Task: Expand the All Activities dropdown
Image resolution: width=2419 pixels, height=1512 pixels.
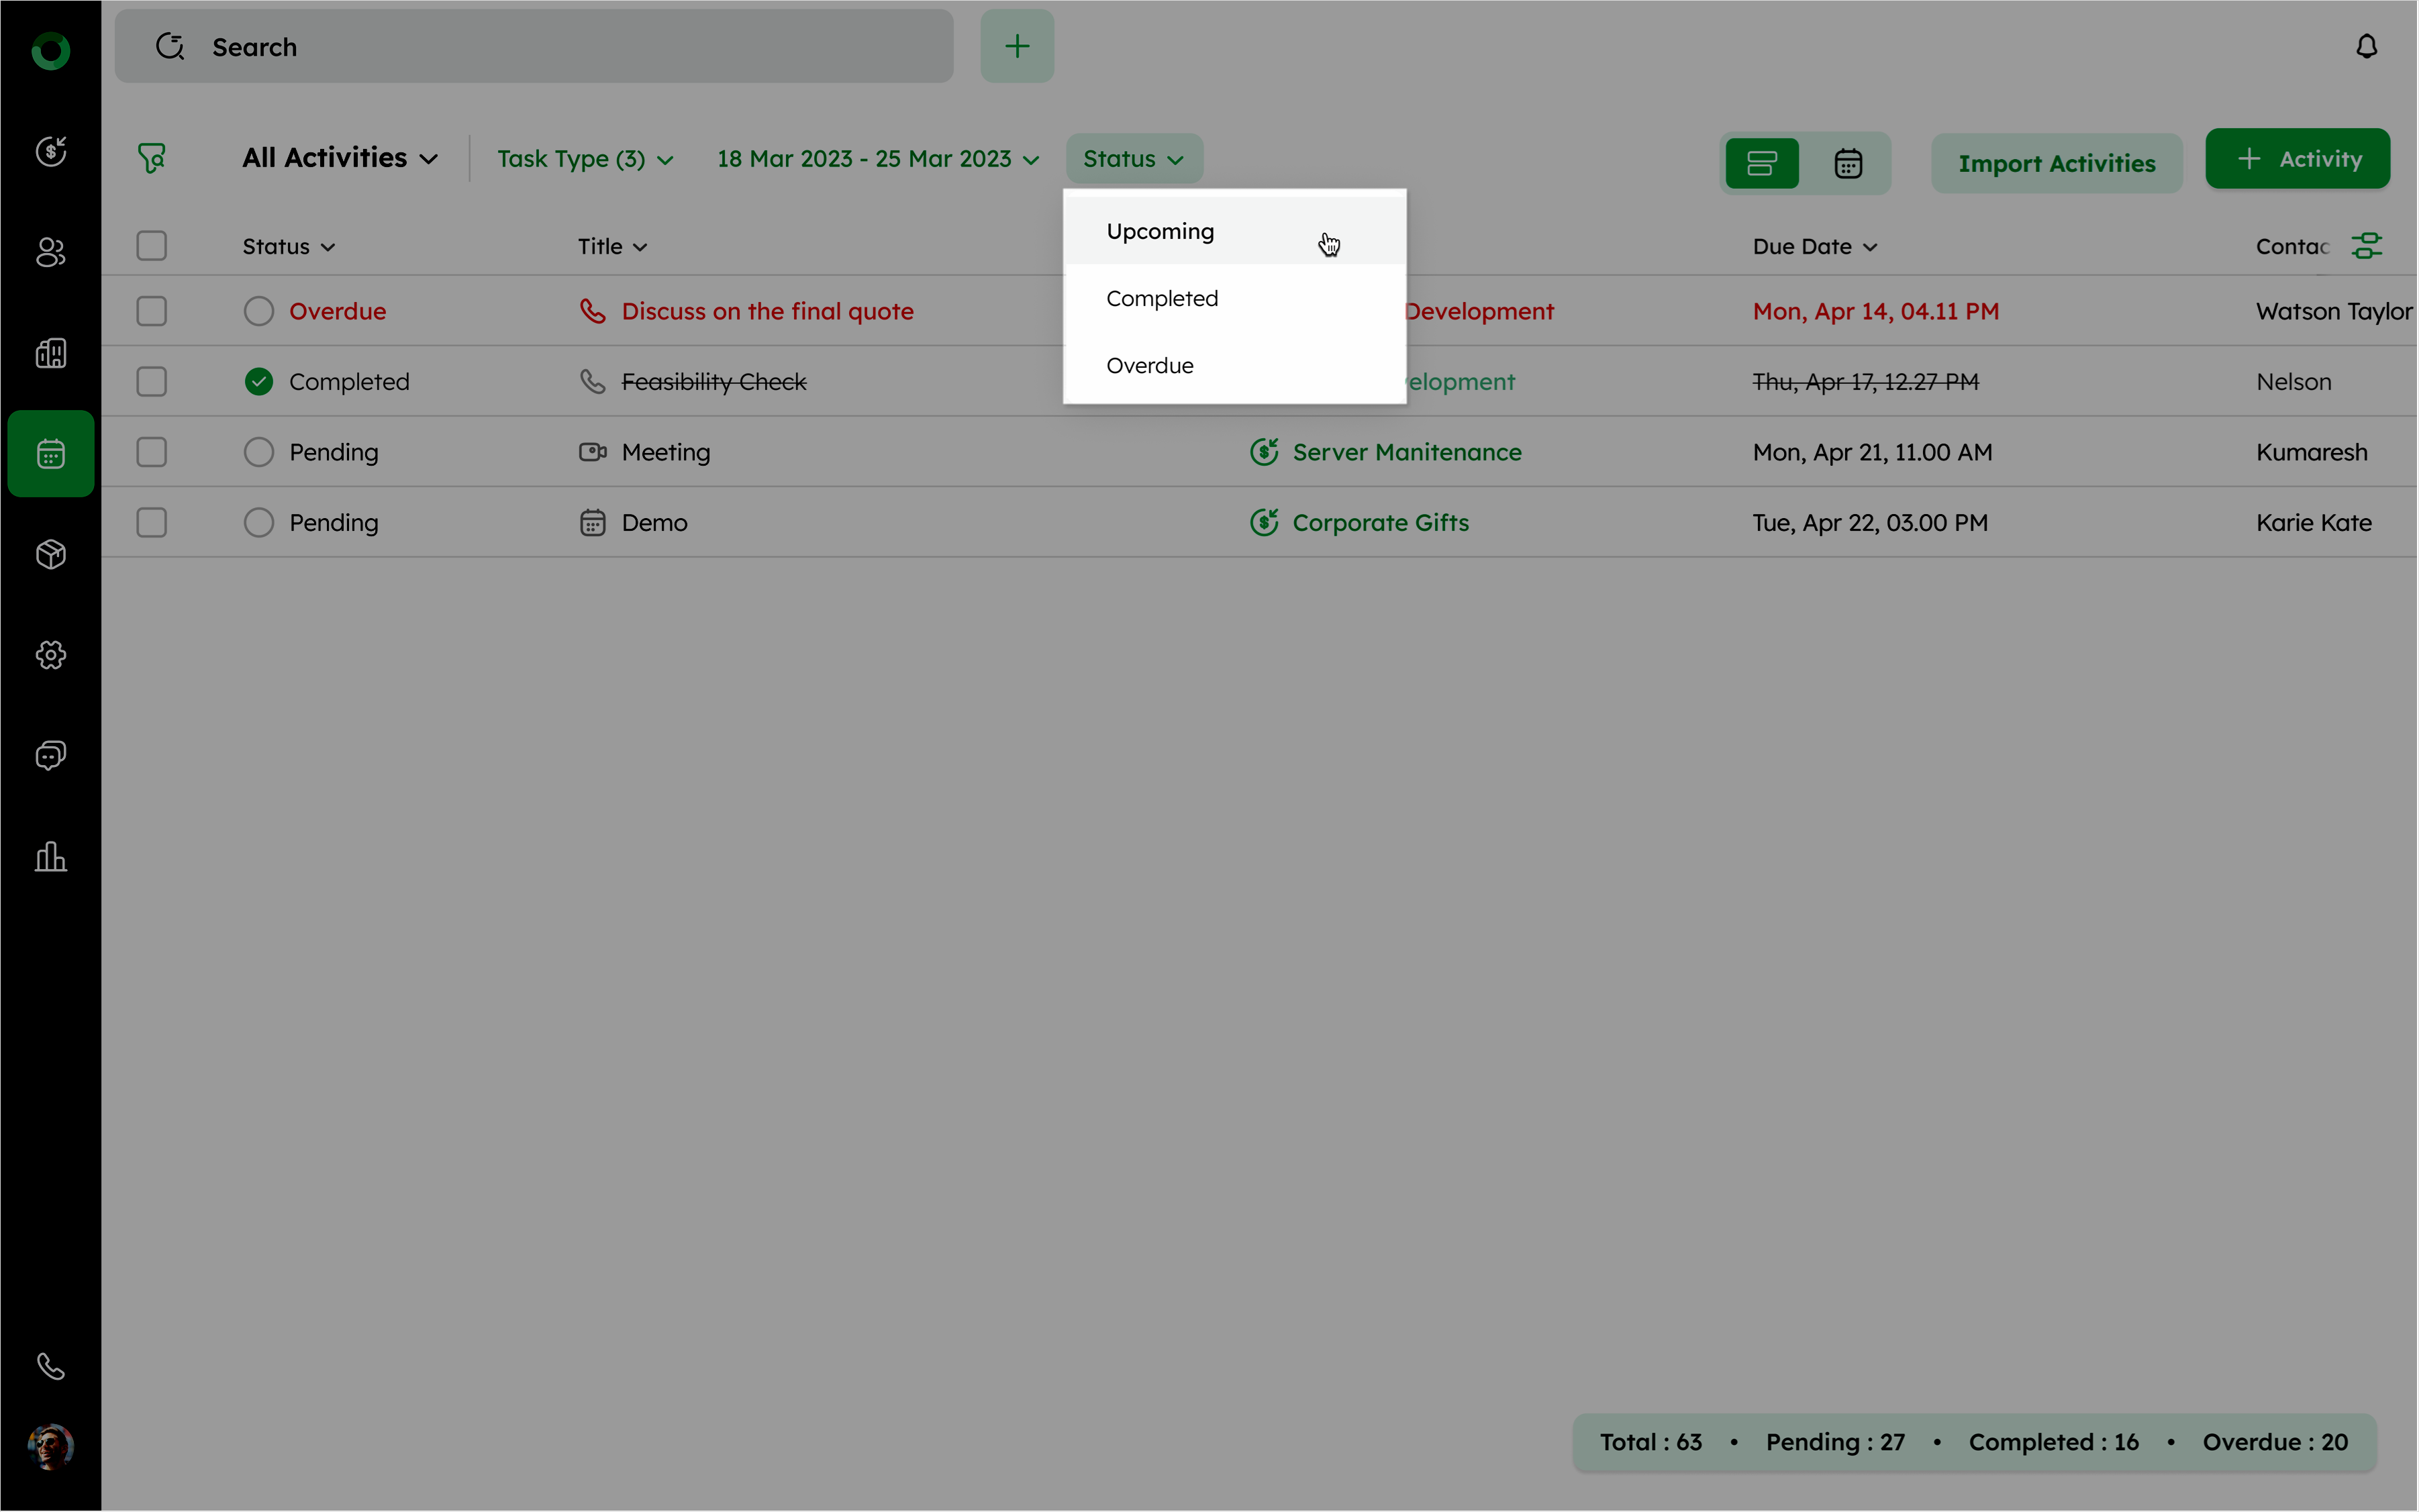Action: click(340, 158)
